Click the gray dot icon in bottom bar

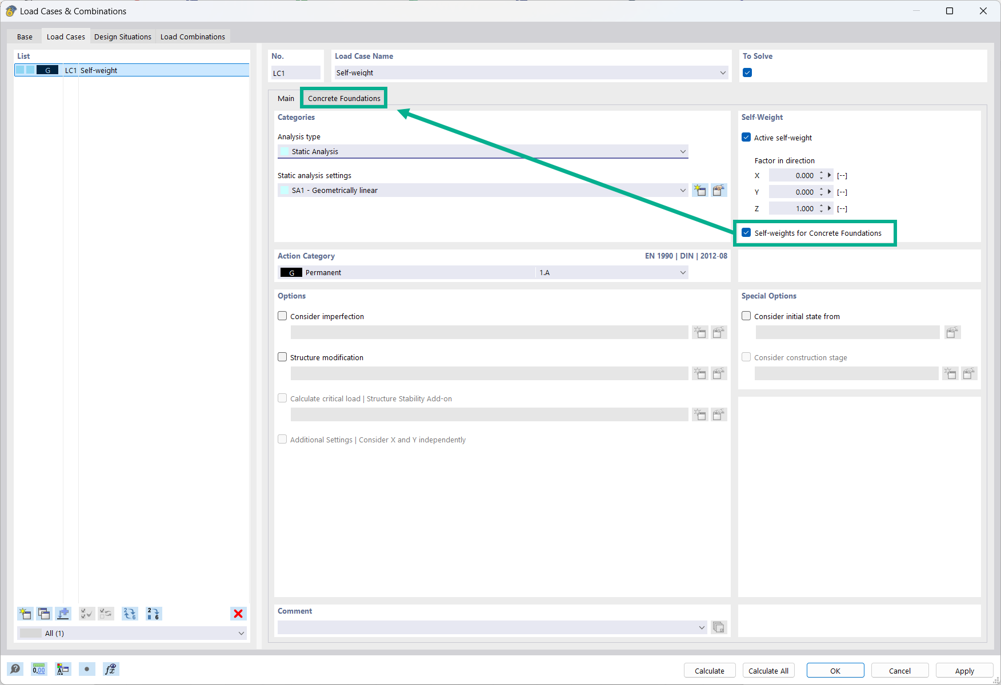(87, 669)
